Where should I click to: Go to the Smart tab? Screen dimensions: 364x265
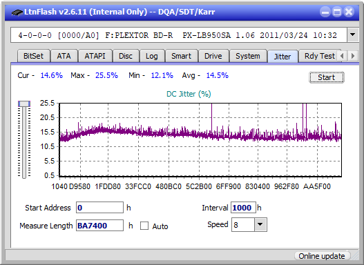tap(181, 56)
